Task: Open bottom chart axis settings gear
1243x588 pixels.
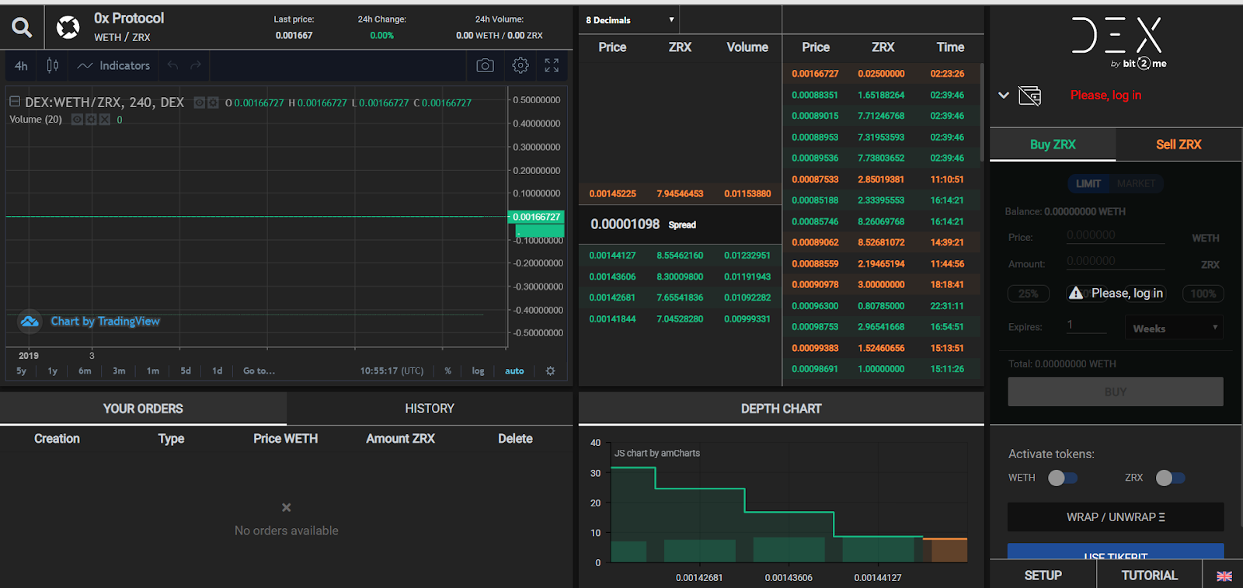Action: pos(550,371)
